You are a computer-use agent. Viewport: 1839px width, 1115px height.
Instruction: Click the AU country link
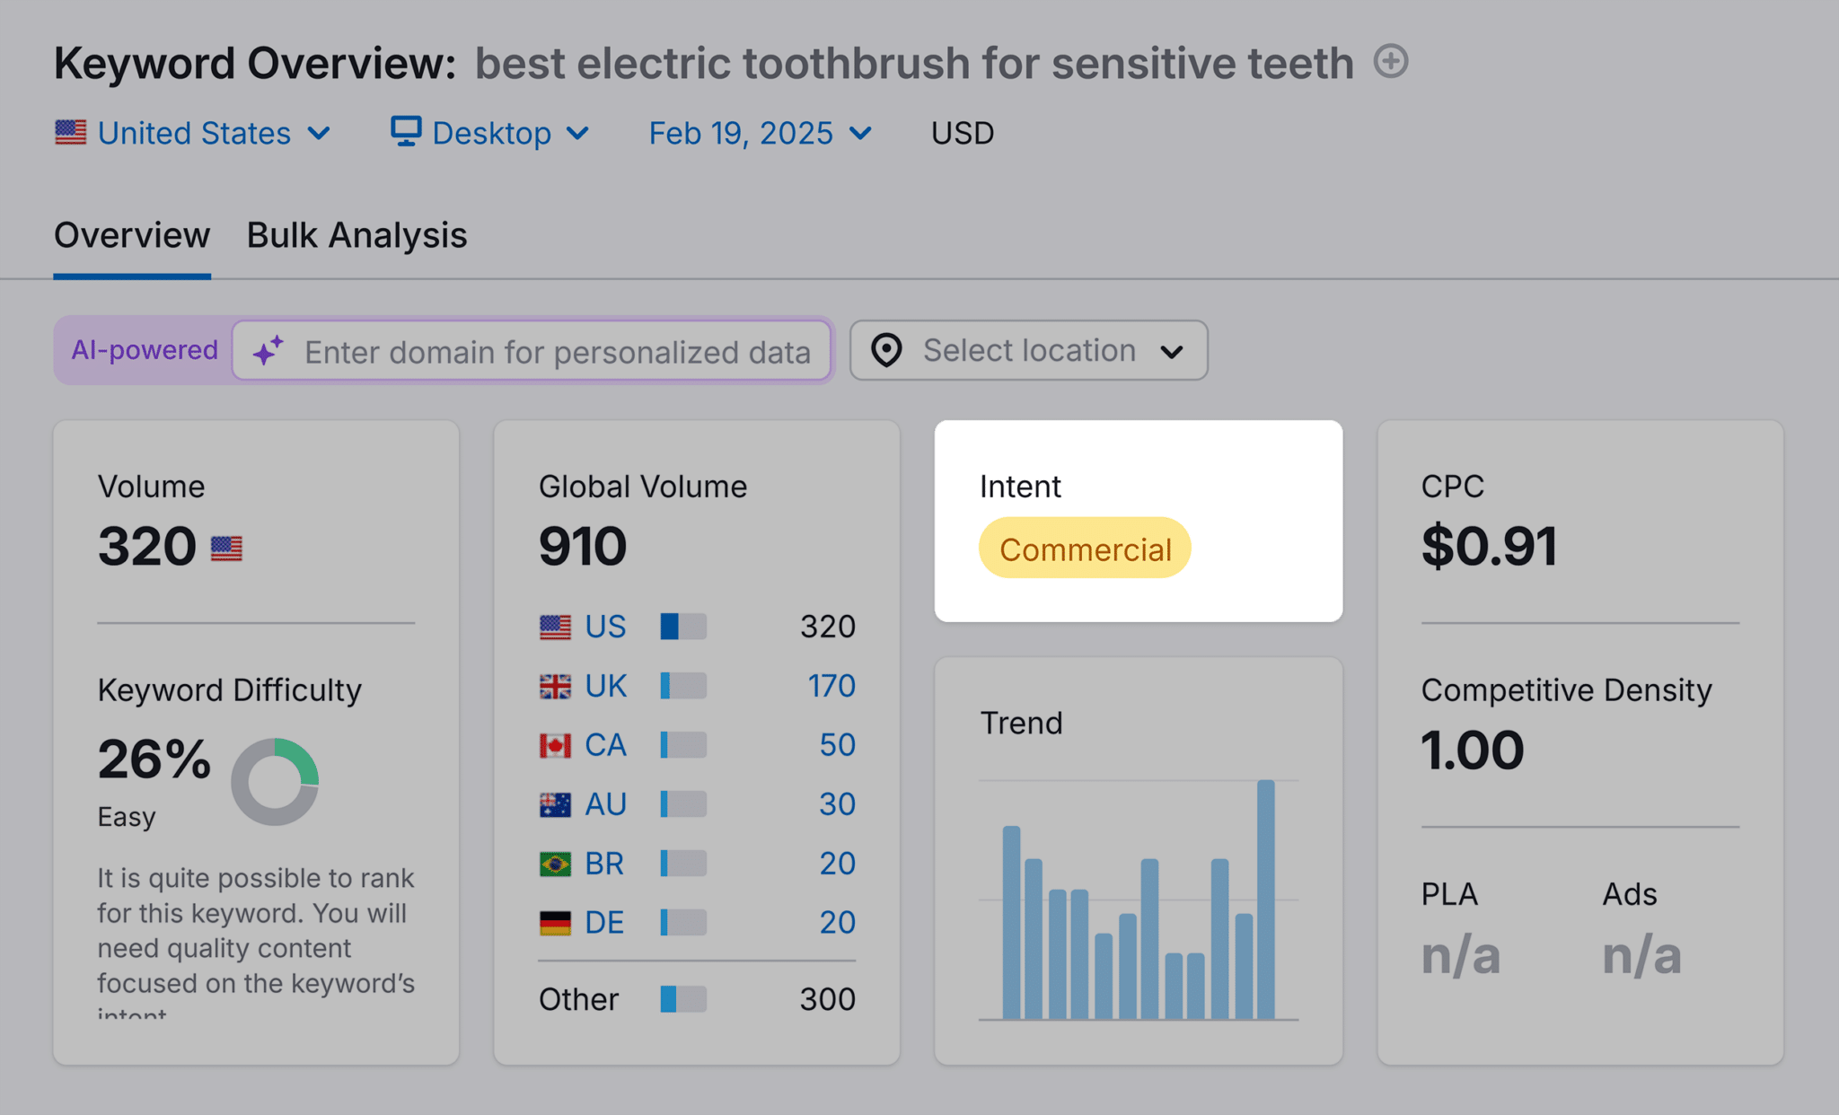(605, 803)
